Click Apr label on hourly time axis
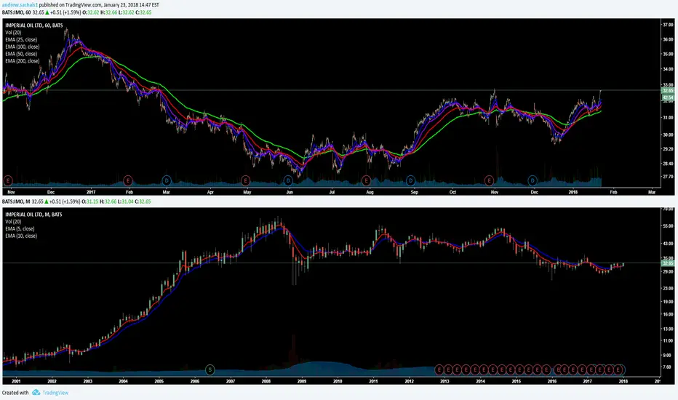Image resolution: width=678 pixels, height=400 pixels. pyautogui.click(x=210, y=192)
